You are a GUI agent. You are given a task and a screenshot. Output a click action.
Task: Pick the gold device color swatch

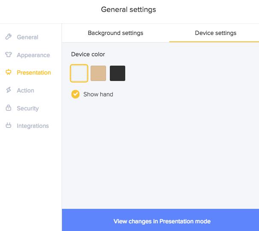click(x=98, y=73)
